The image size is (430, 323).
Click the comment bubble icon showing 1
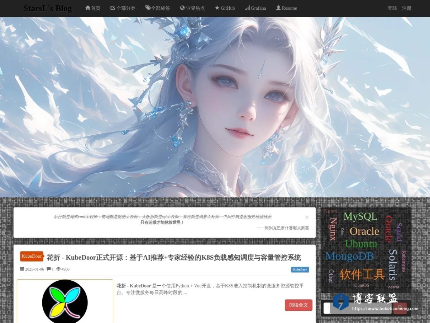(x=49, y=269)
